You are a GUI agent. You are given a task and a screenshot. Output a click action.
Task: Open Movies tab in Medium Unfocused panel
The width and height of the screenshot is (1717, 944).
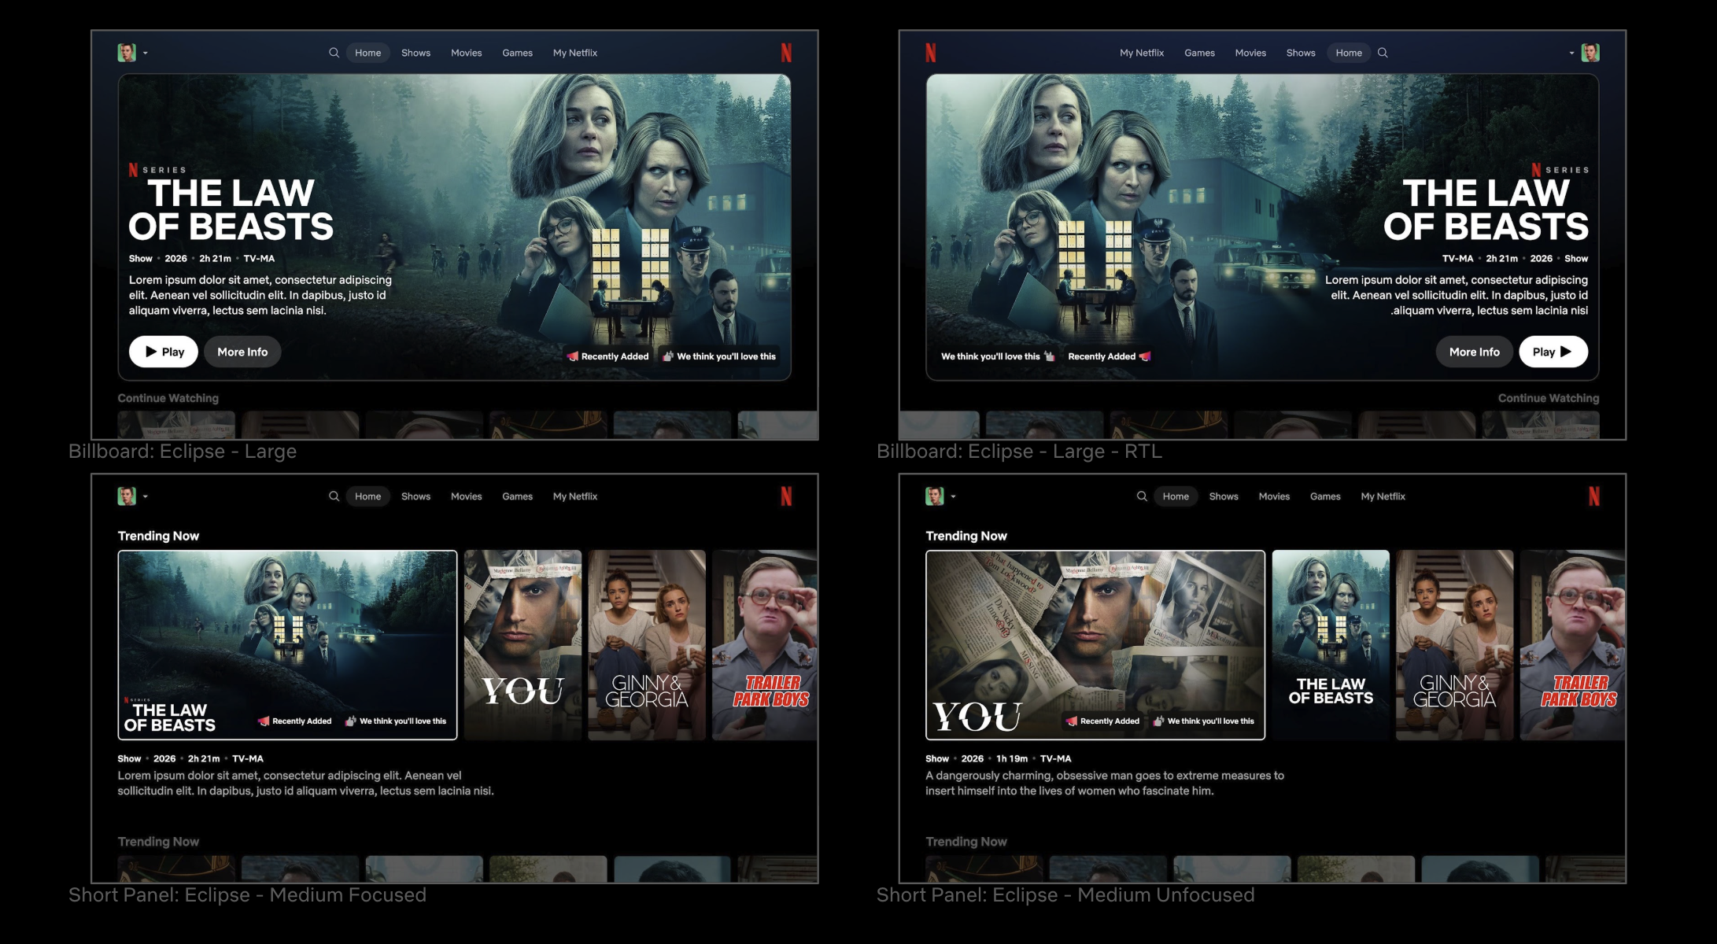tap(1274, 496)
